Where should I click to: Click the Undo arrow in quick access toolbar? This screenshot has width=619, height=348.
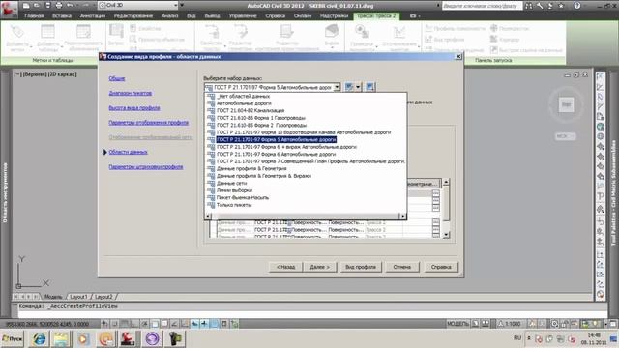(x=71, y=6)
